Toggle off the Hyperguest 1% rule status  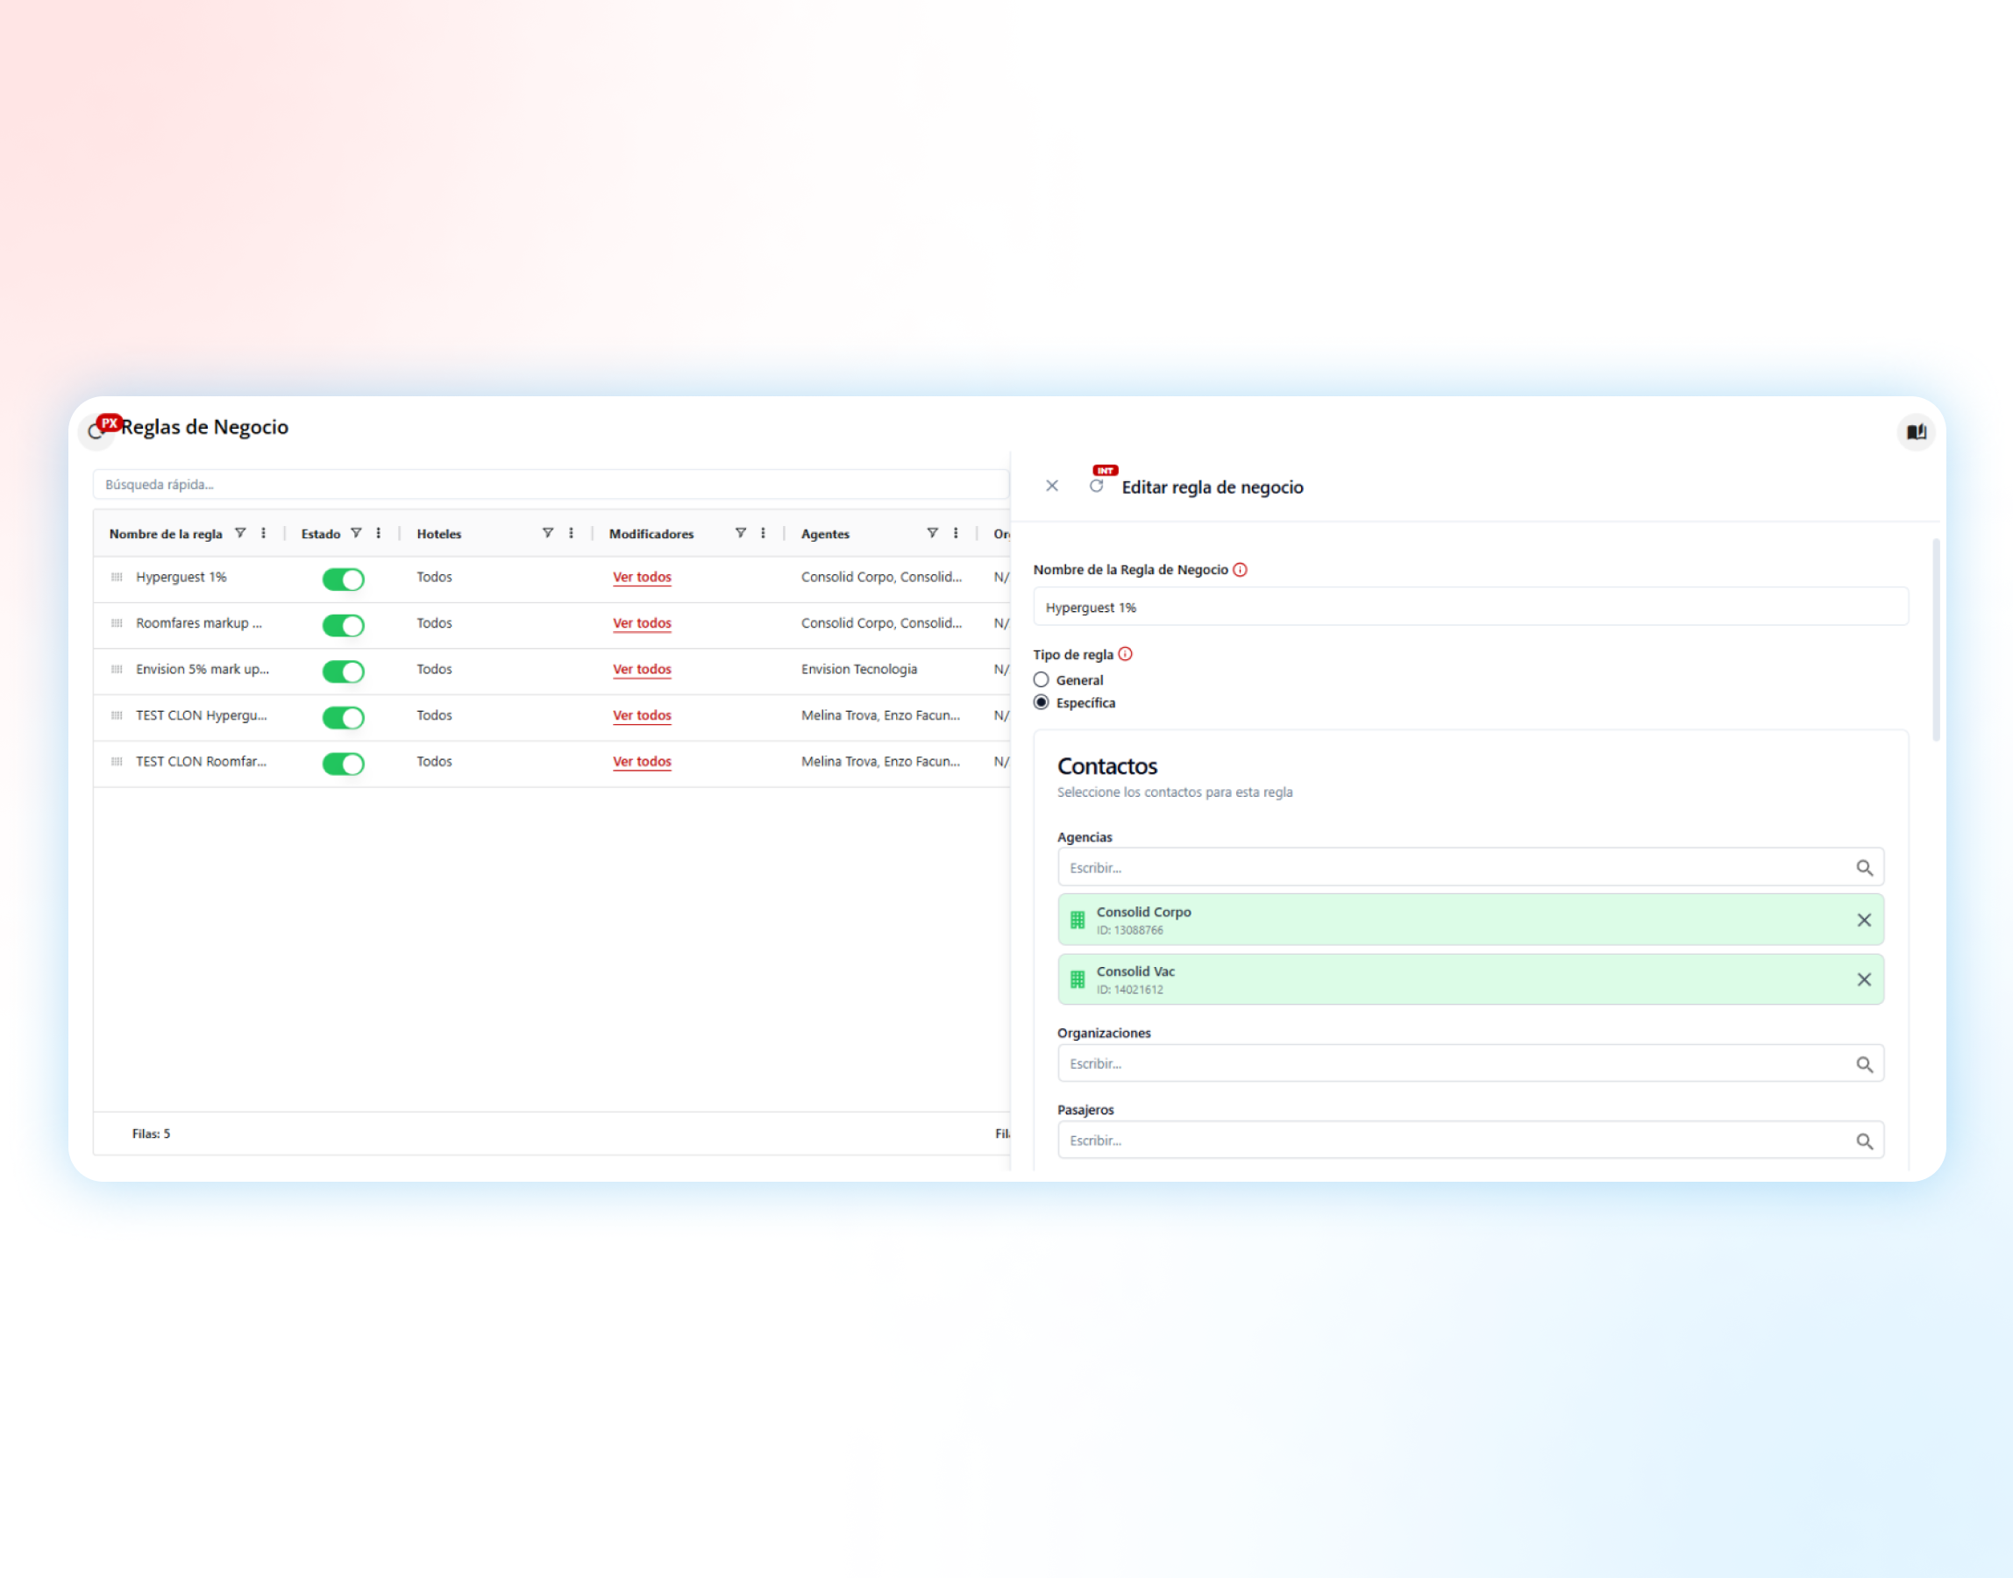tap(343, 579)
